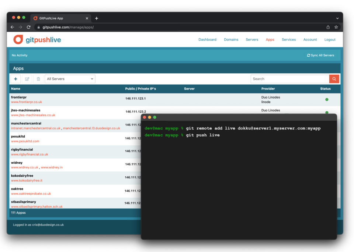Open the Dashboard menu item
The width and height of the screenshot is (354, 252).
tap(207, 40)
